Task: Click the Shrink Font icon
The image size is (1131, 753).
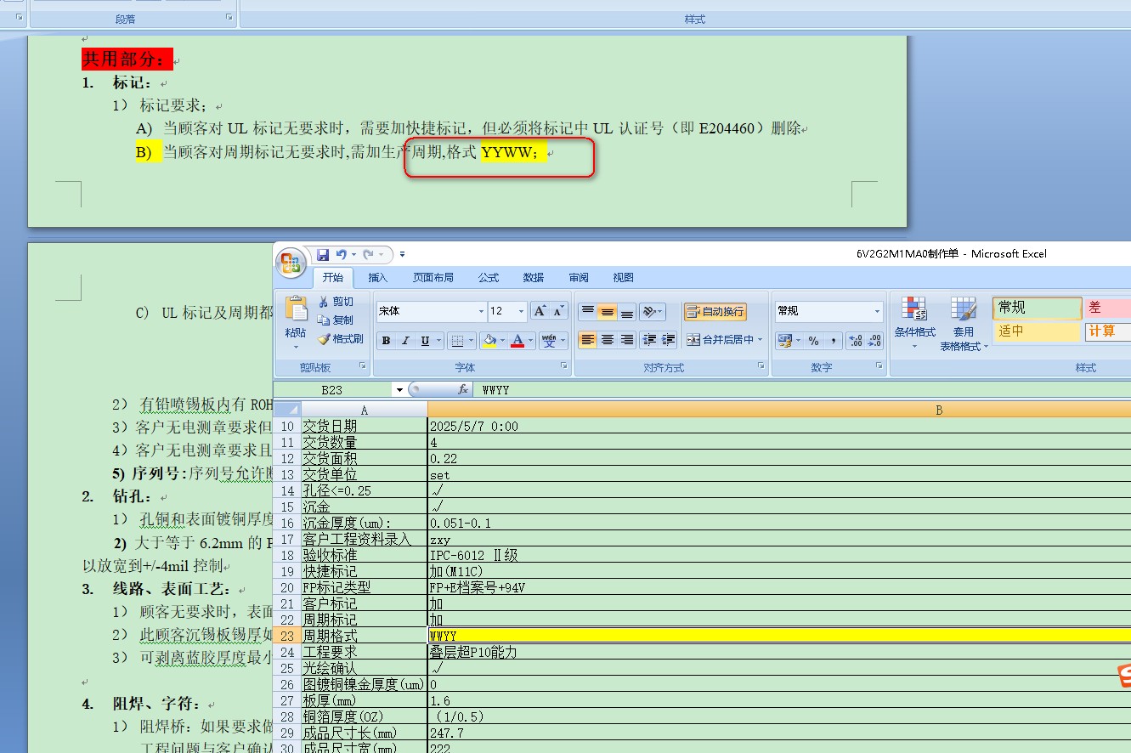Action: pos(557,311)
